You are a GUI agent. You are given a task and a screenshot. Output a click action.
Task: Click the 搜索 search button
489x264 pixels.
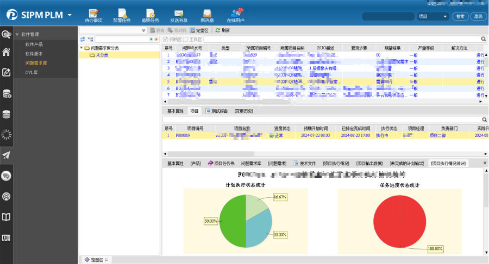(460, 17)
